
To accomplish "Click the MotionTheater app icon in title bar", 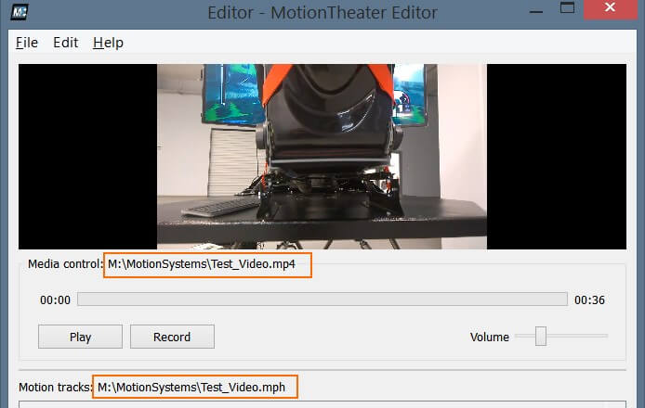I will pyautogui.click(x=20, y=11).
